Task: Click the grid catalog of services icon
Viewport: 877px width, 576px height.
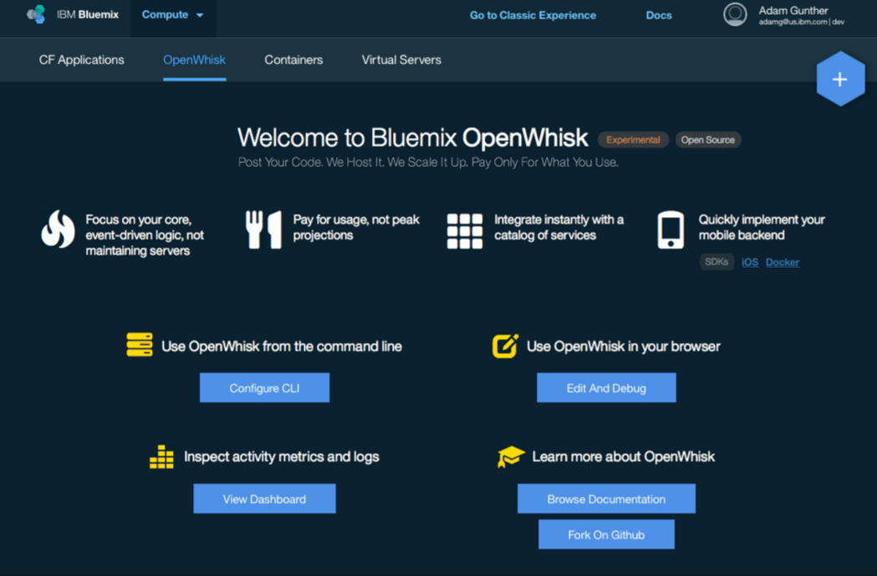Action: pos(465,230)
